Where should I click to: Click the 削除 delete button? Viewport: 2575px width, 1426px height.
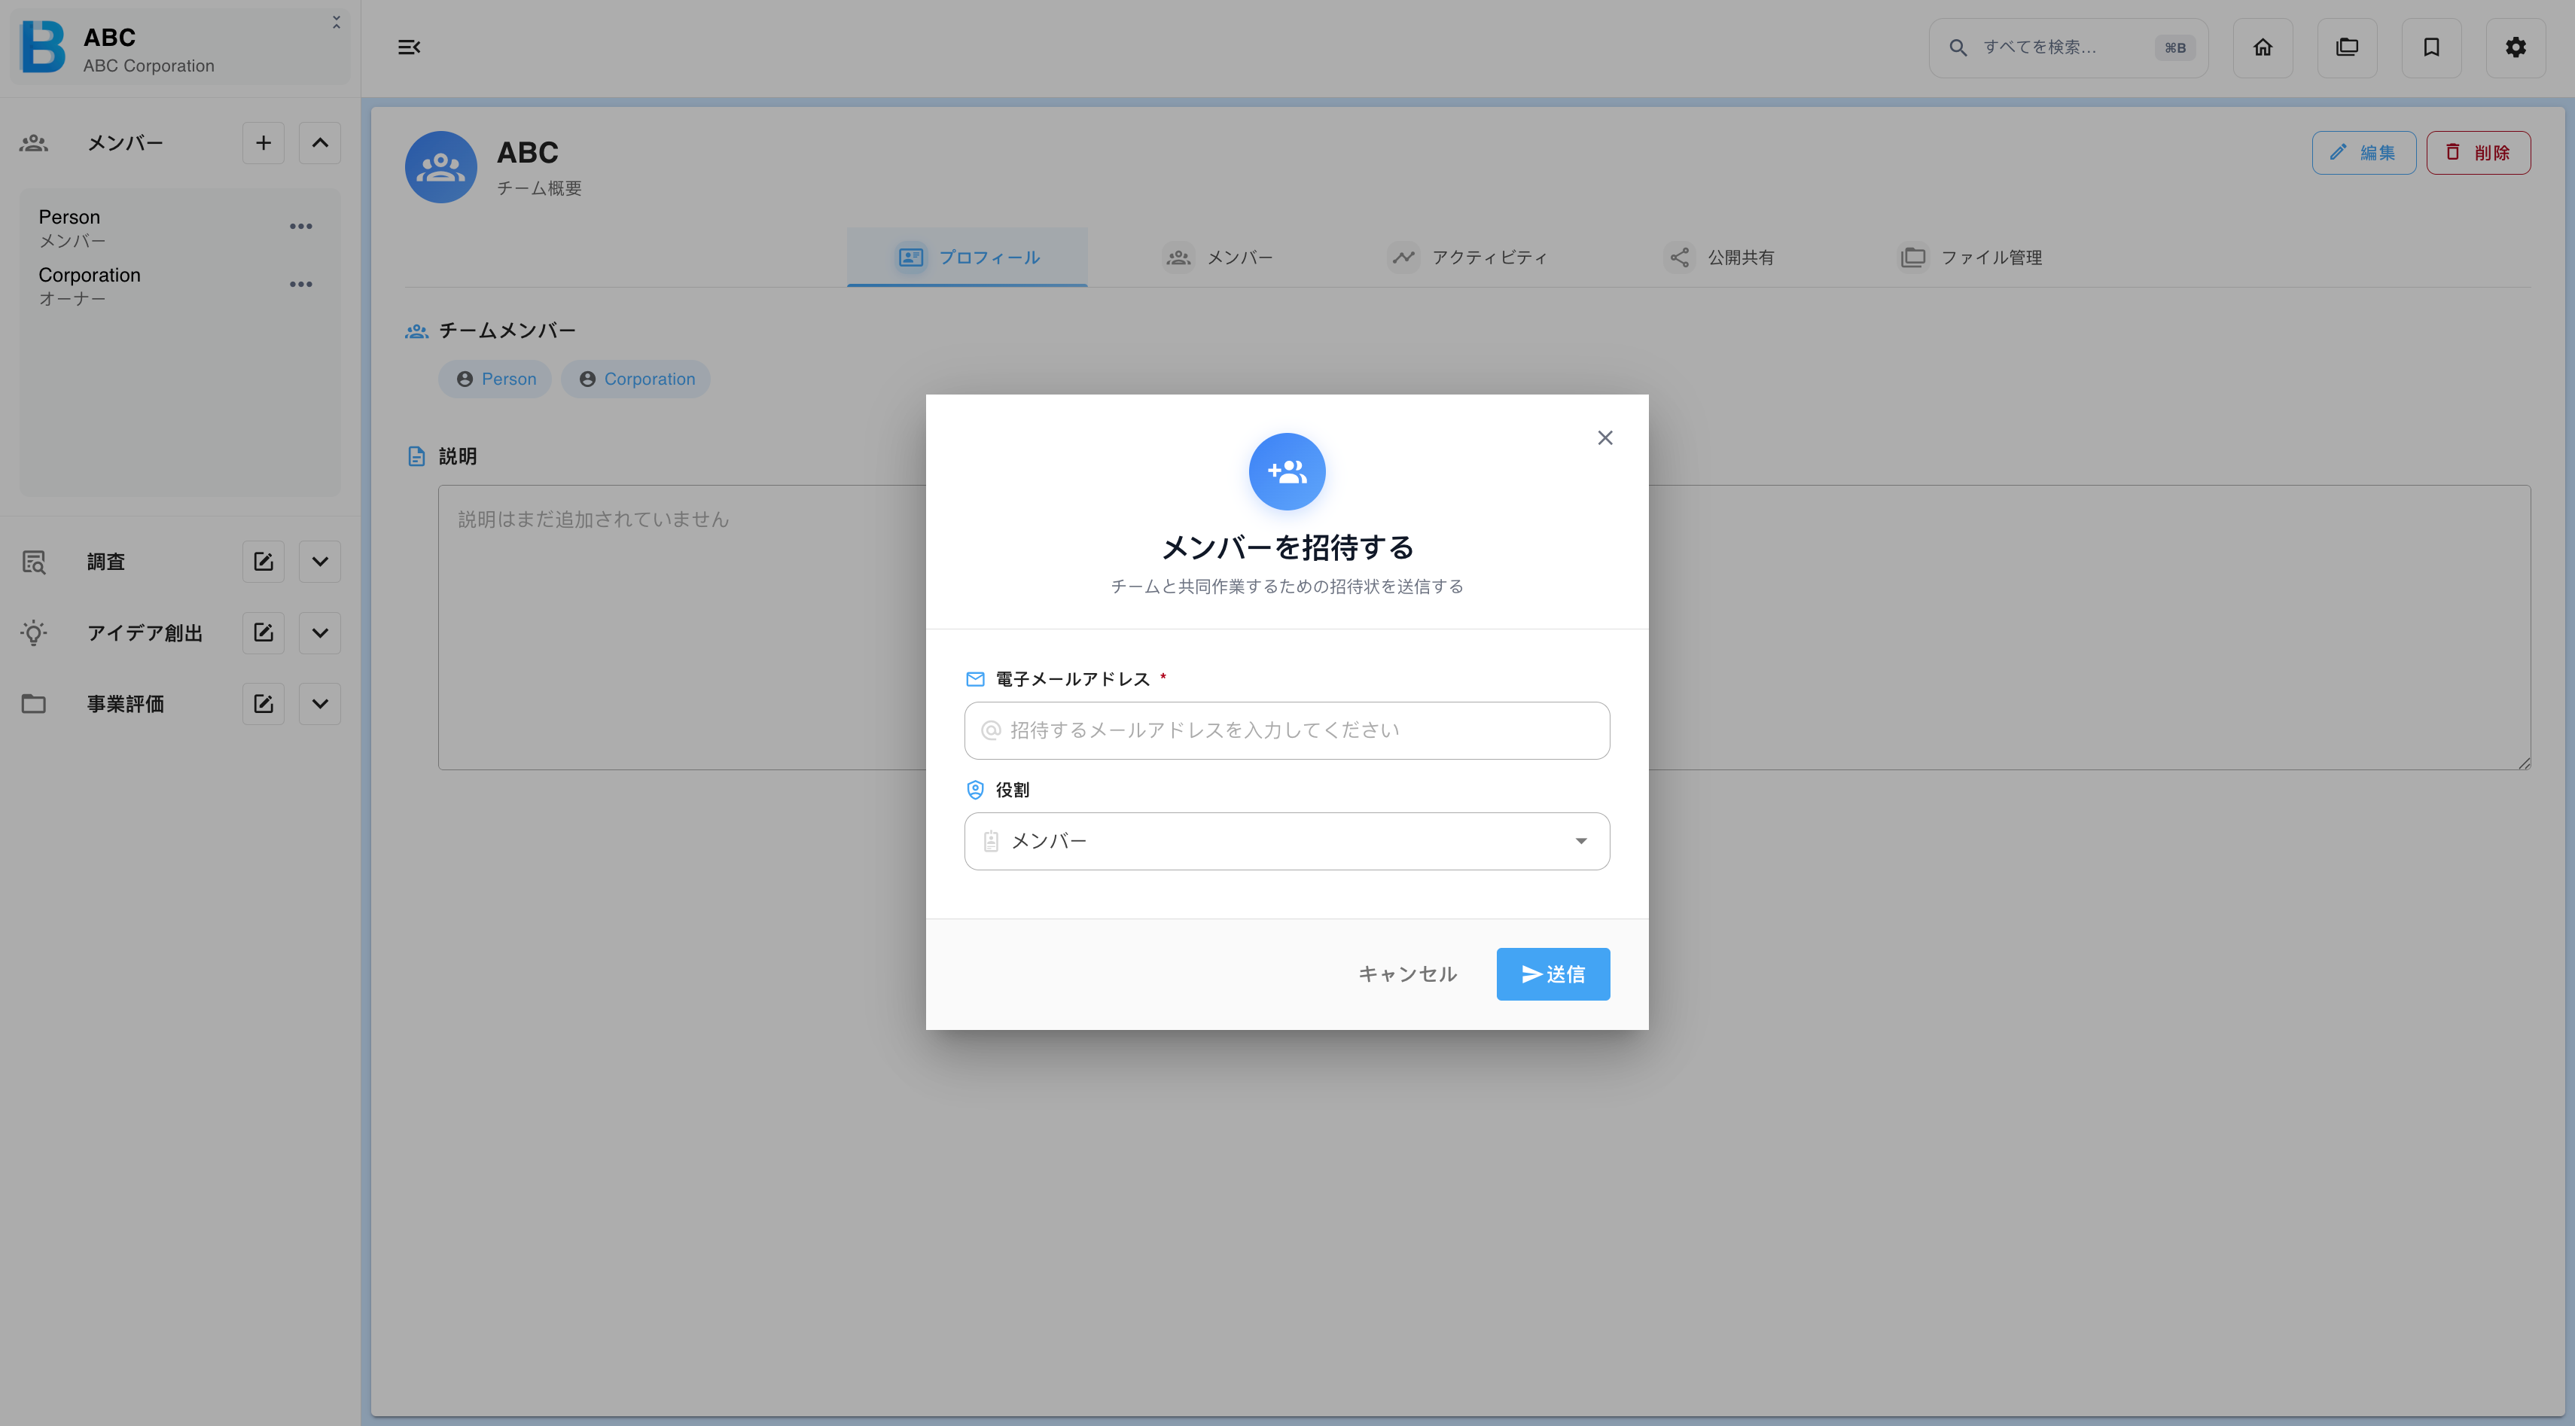(x=2478, y=153)
